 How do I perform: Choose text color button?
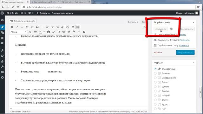coord(40,32)
